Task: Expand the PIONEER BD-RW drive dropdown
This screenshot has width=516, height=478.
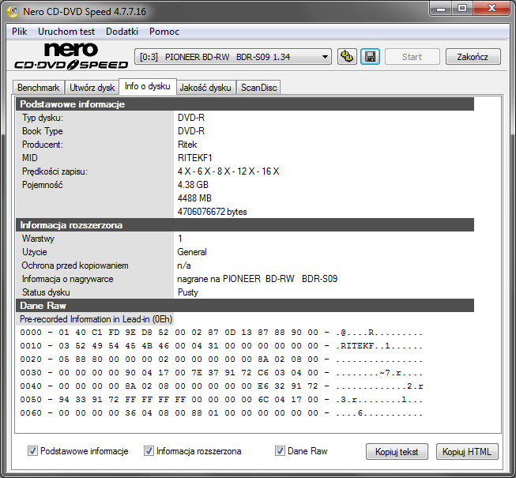Action: coord(233,57)
